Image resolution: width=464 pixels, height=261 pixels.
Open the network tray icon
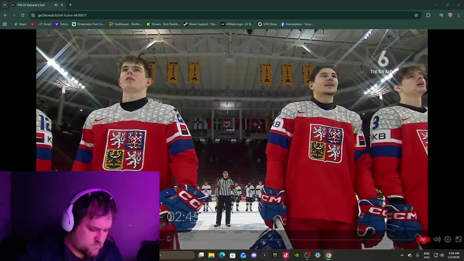(436, 255)
